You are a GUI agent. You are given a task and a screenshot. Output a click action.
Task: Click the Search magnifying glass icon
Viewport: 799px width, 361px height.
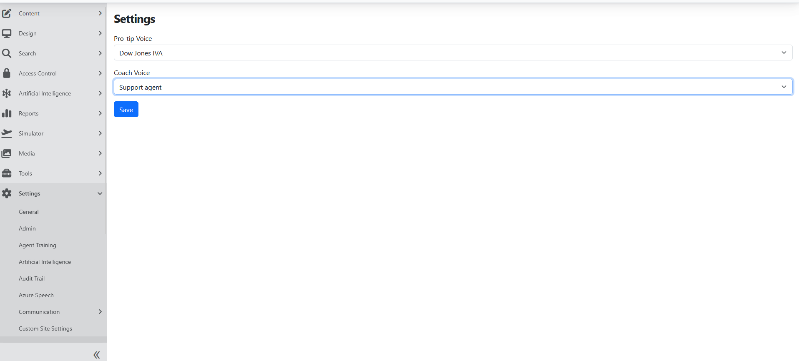click(7, 53)
